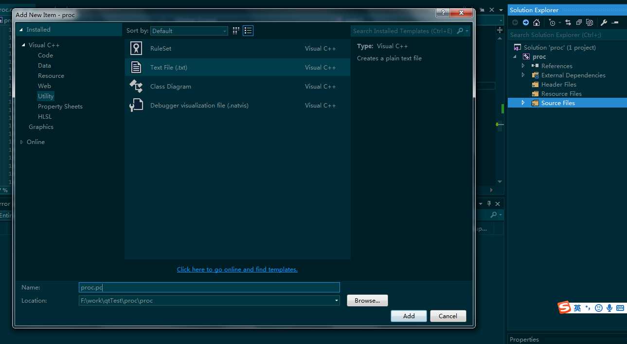Select the Code category
The image size is (627, 344).
(x=45, y=55)
